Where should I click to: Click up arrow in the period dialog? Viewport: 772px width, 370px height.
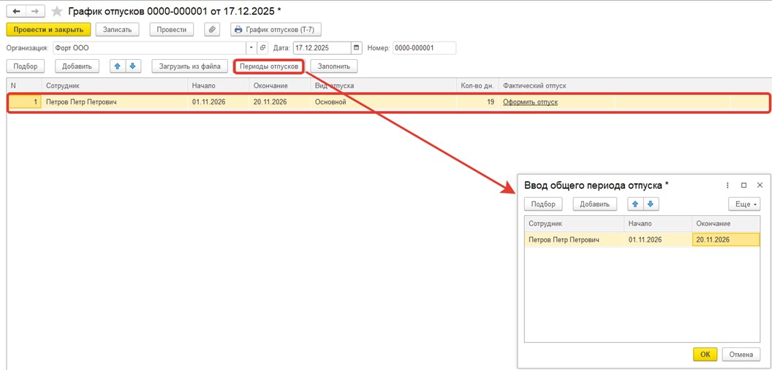coord(635,204)
